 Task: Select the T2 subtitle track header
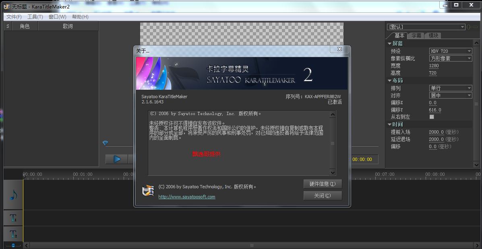point(13,234)
